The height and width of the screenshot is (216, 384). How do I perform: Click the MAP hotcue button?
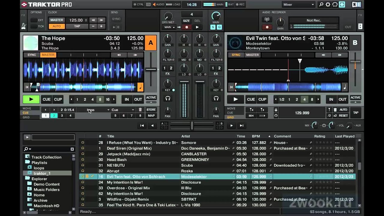(x=151, y=115)
